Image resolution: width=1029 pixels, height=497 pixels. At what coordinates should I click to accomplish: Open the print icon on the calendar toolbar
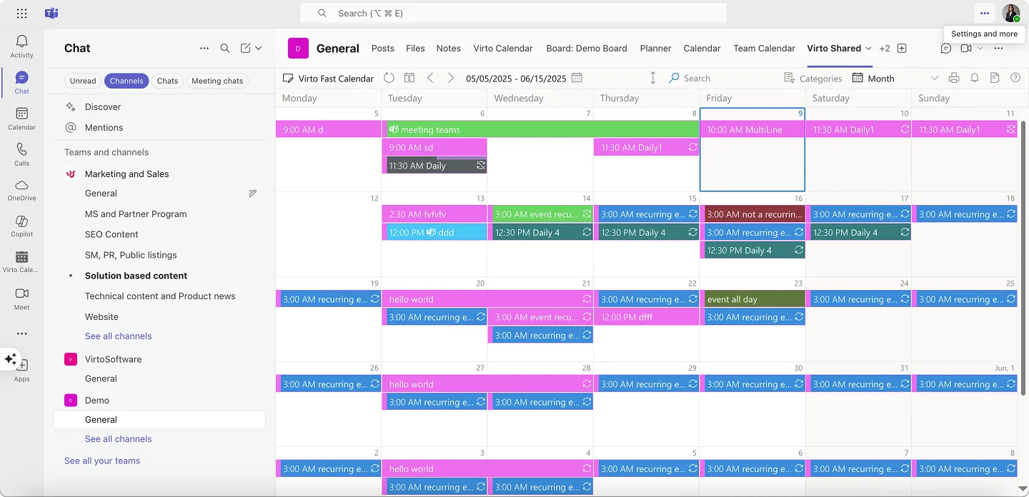point(953,78)
